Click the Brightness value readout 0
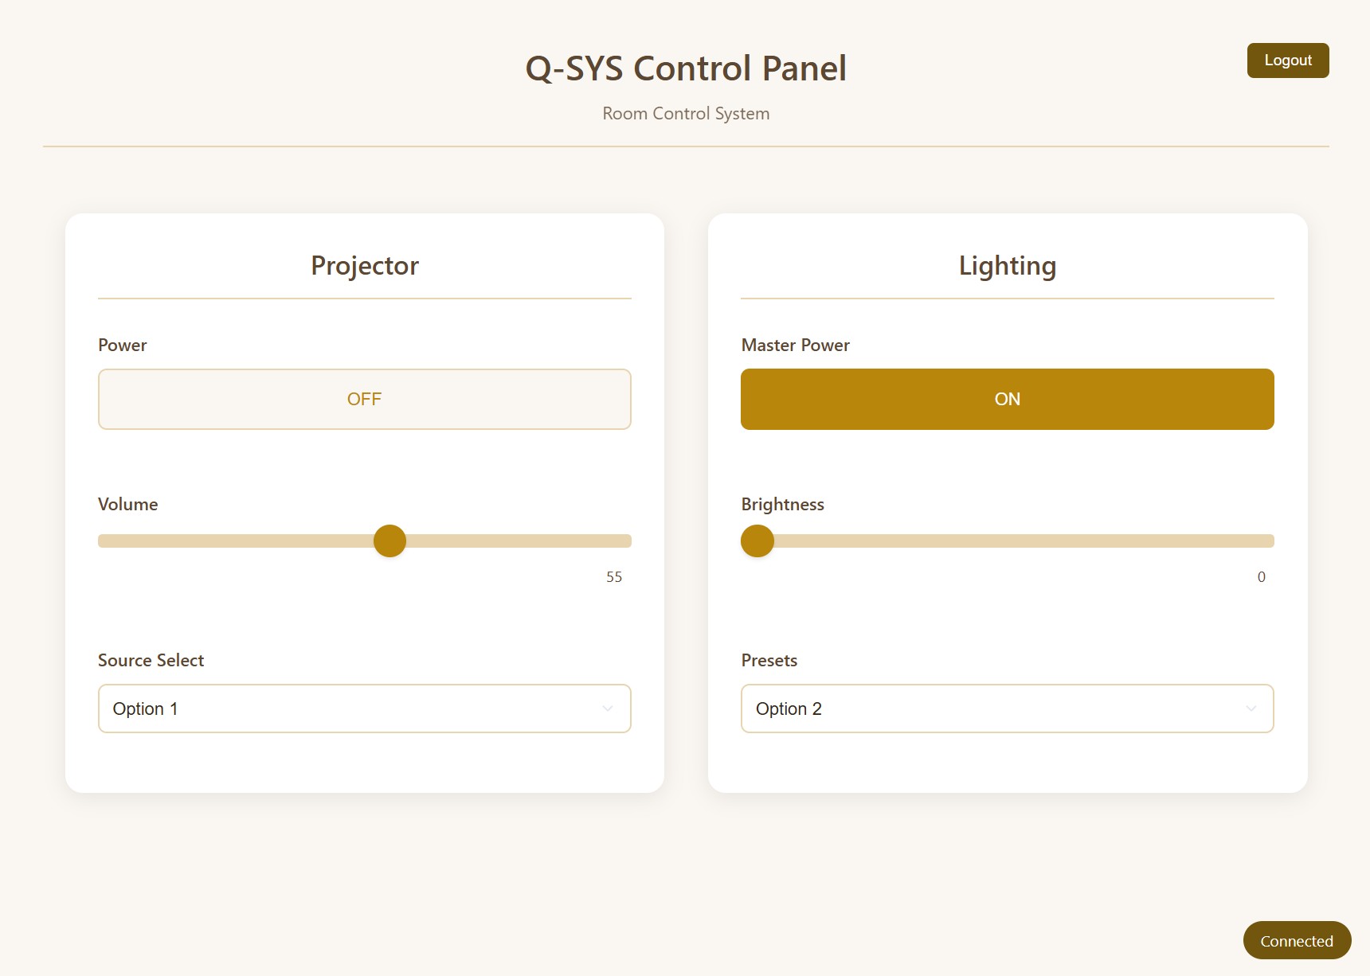 [1261, 577]
